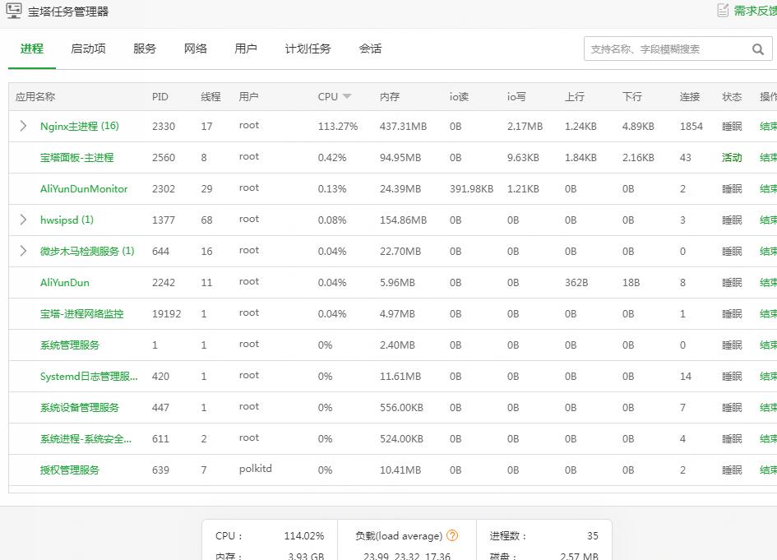Image resolution: width=777 pixels, height=560 pixels.
Task: End the hwsipsd process
Action: (768, 220)
